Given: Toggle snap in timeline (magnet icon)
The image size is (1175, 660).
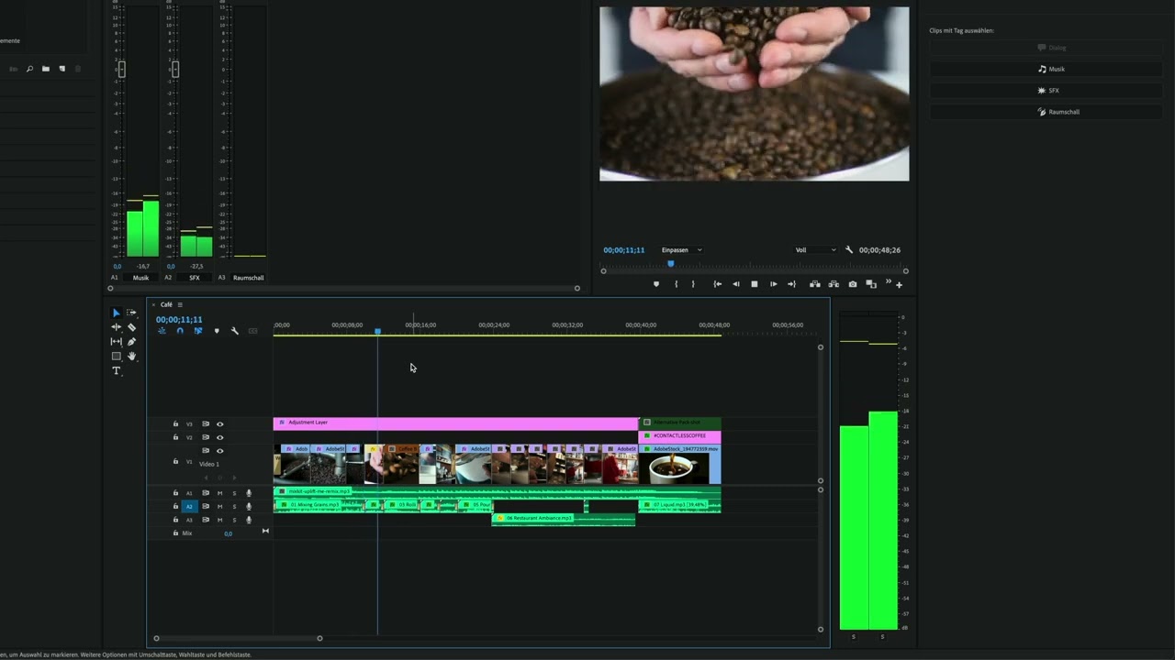Looking at the screenshot, I should coord(180,331).
